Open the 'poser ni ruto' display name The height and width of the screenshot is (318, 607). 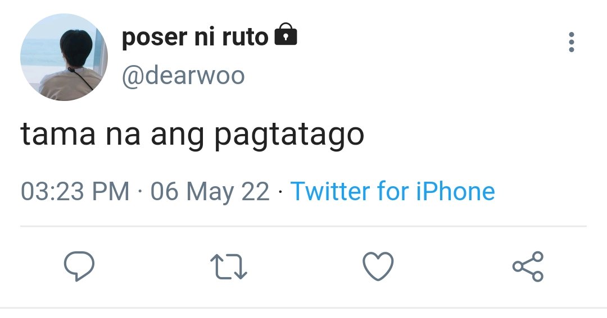coord(195,37)
